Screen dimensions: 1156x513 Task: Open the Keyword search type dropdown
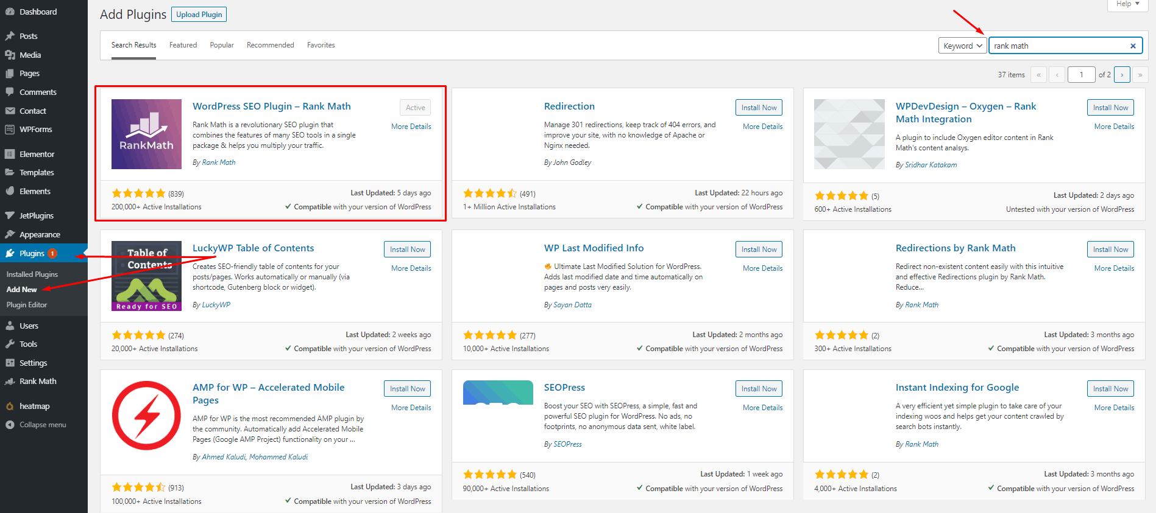click(962, 46)
